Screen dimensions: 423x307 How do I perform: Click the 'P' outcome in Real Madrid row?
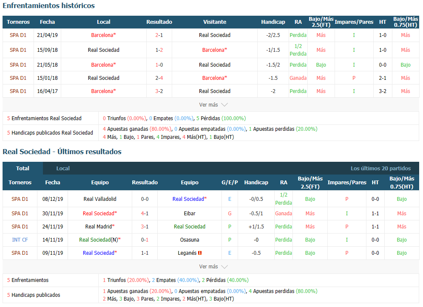230,227
